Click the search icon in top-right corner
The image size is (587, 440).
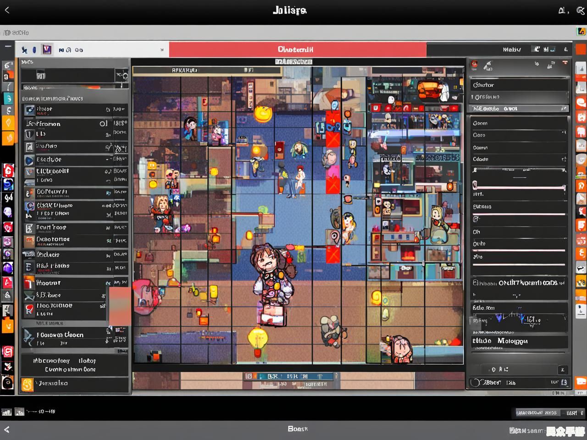tap(580, 11)
